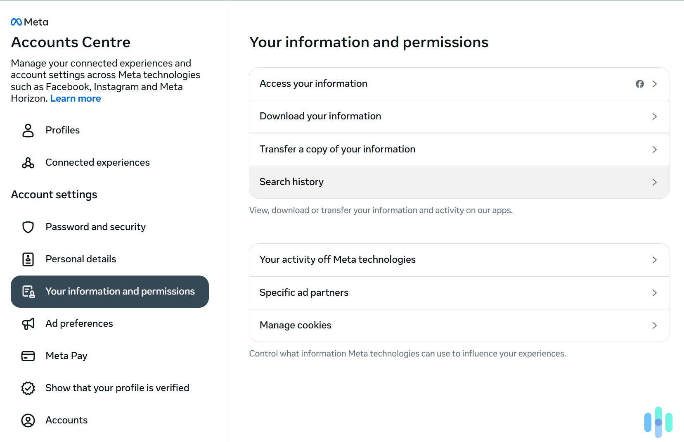684x442 pixels.
Task: Expand the Download your information row
Action: (x=459, y=116)
